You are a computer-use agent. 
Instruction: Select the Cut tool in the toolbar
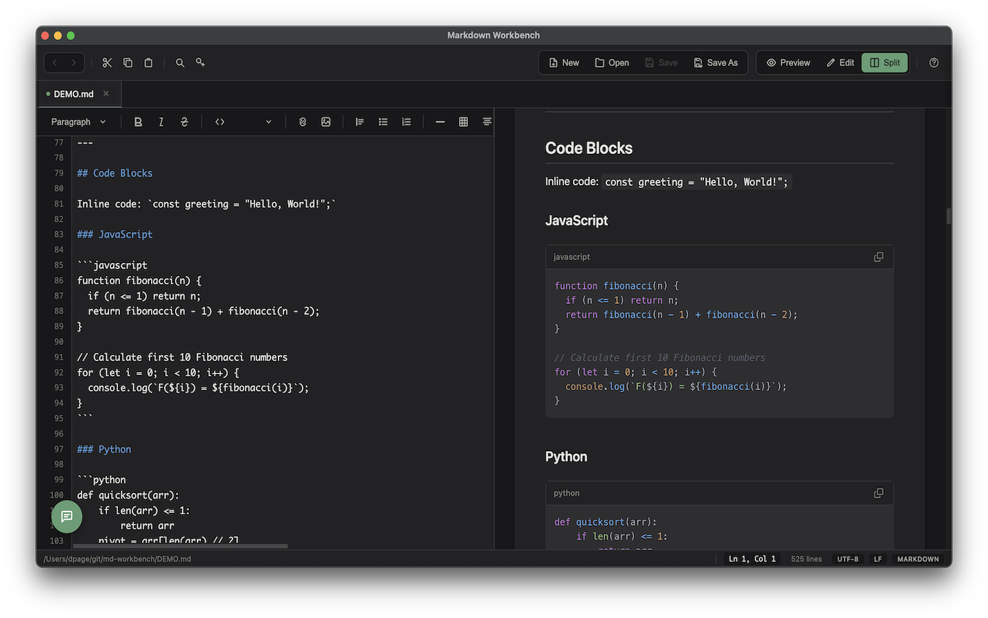107,62
